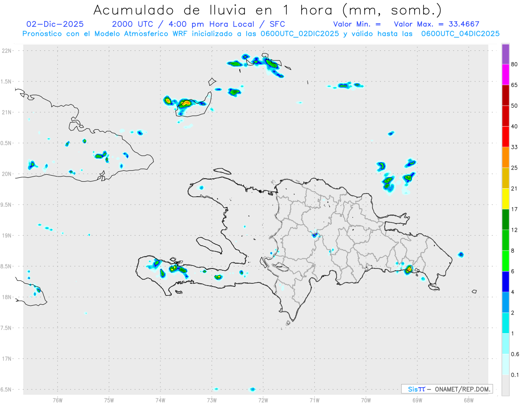Click the '68W' longitude label
The height and width of the screenshot is (406, 526).
(x=469, y=400)
